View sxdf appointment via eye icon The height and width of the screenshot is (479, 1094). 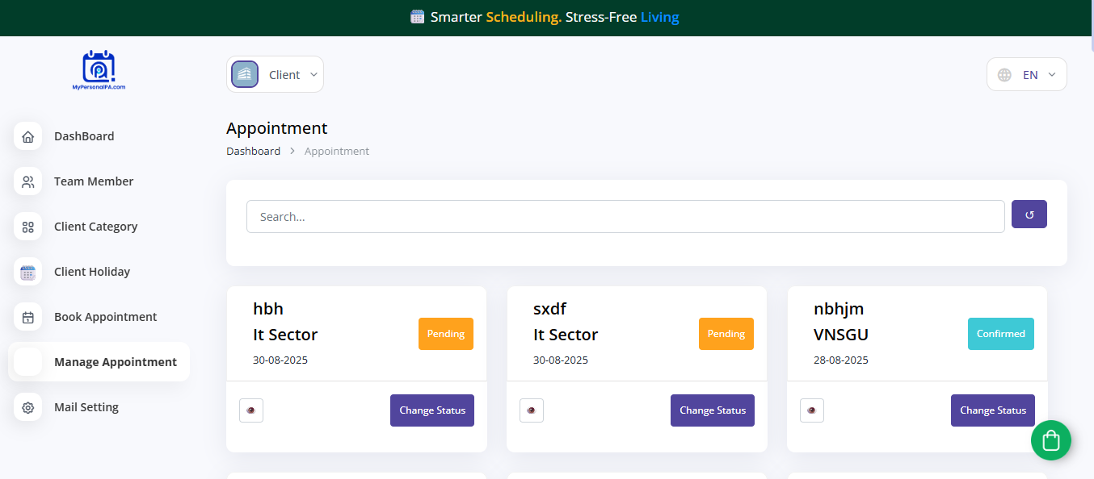coord(532,410)
